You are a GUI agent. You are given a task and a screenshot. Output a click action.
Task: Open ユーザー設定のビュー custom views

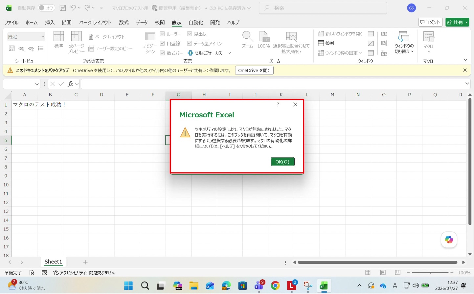[x=110, y=49]
